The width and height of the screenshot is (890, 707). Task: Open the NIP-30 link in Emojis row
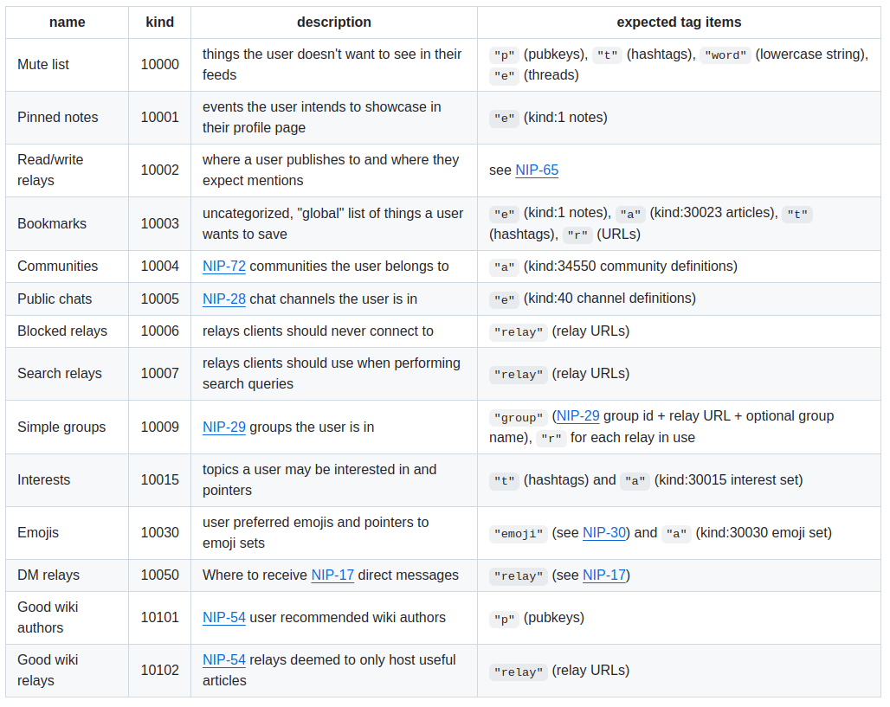[604, 532]
